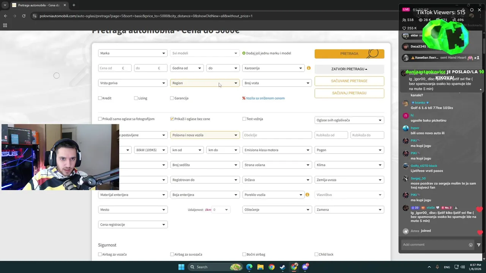Open Vozila sa sniženom cenom link
486x273 pixels.
(x=265, y=98)
